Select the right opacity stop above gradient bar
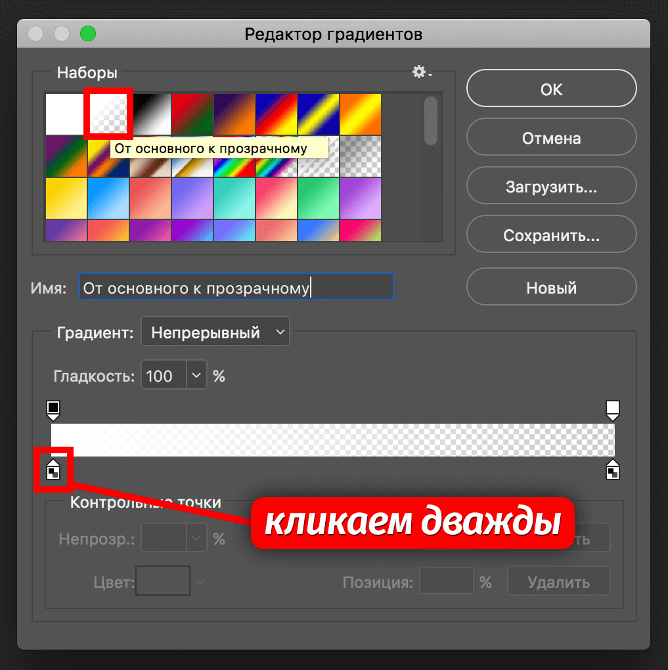The height and width of the screenshot is (670, 668). coord(613,409)
